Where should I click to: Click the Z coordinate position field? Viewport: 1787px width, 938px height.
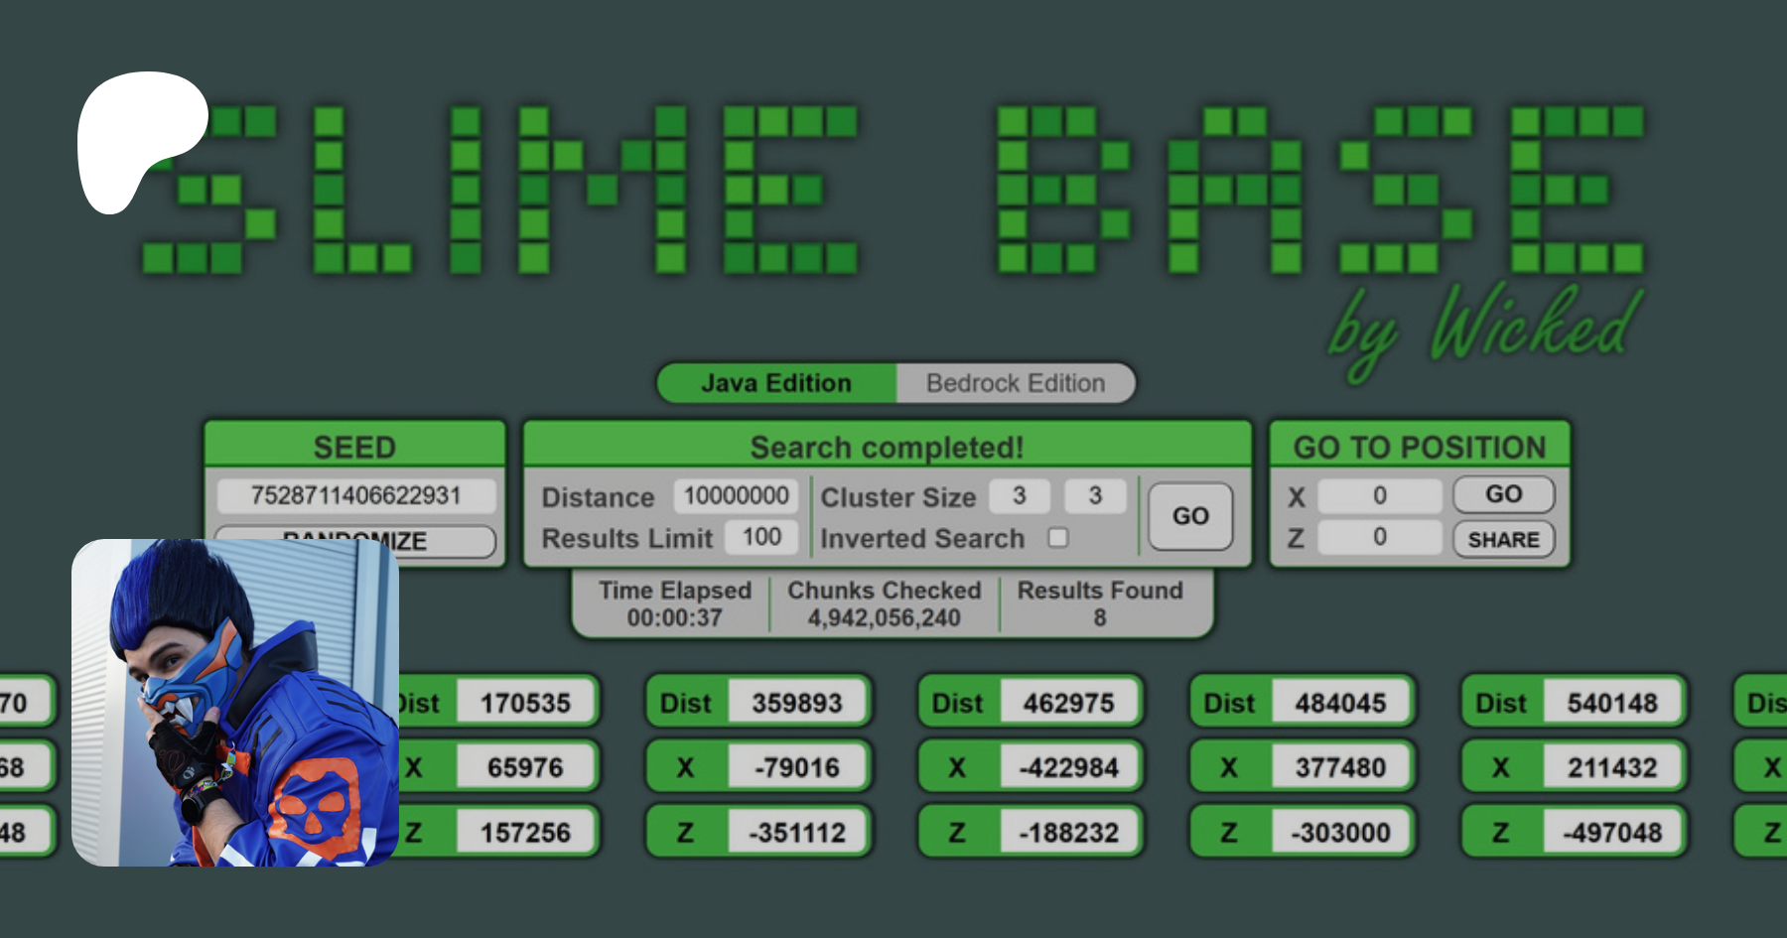[1379, 537]
